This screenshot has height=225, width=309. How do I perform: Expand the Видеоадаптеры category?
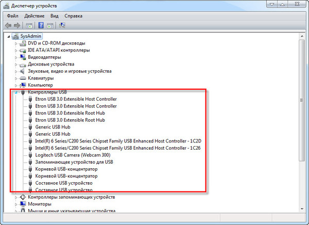click(15, 57)
